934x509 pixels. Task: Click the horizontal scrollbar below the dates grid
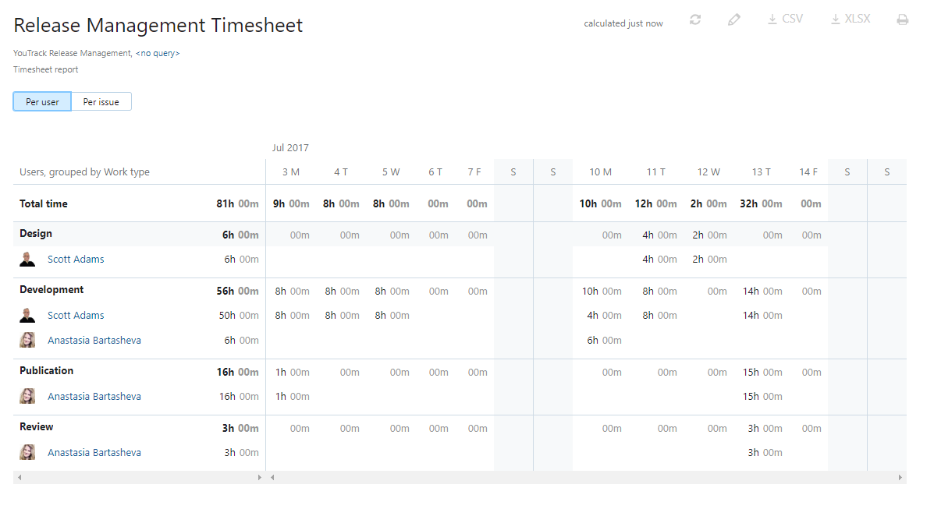(x=585, y=475)
